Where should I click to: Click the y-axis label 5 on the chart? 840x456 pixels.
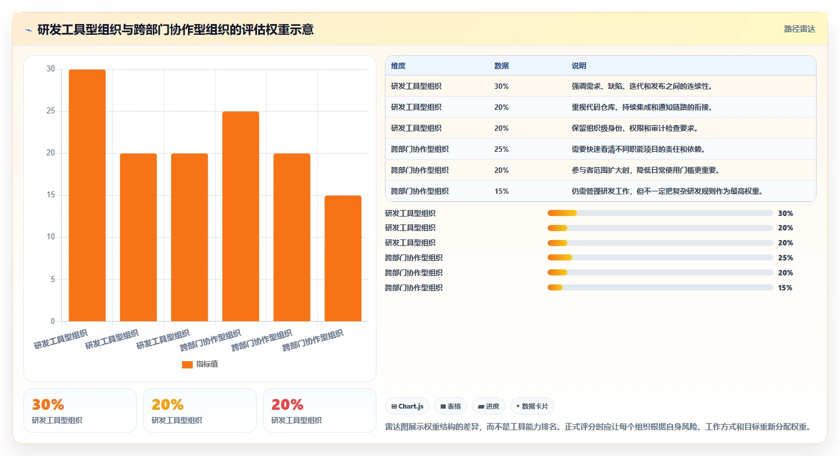pos(52,279)
